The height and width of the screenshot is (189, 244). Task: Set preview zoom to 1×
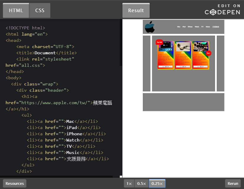click(x=129, y=183)
